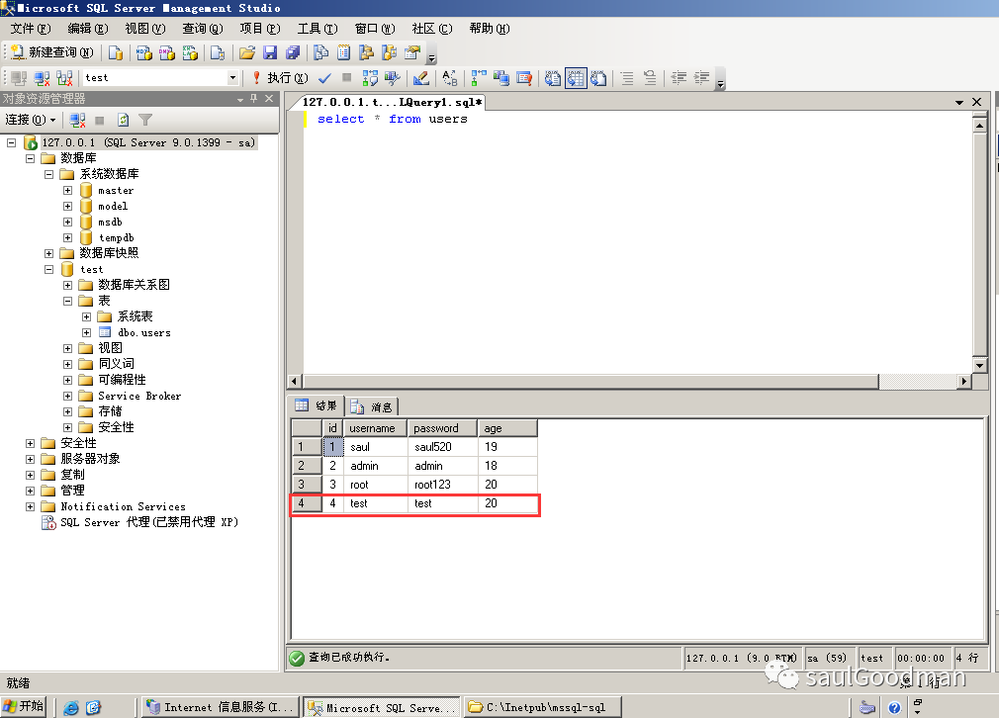Toggle Include Actual Execution Plan icon
Viewport: 999px width, 718px height.
coord(479,78)
